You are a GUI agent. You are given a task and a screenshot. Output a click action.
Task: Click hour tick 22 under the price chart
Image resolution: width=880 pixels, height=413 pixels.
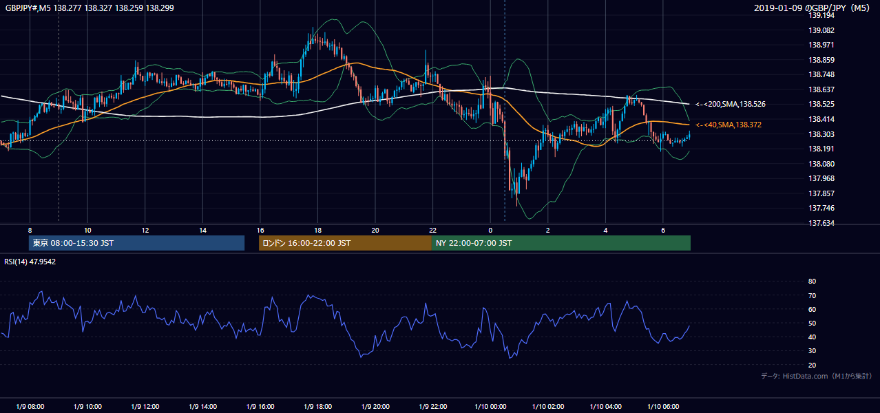tap(432, 230)
